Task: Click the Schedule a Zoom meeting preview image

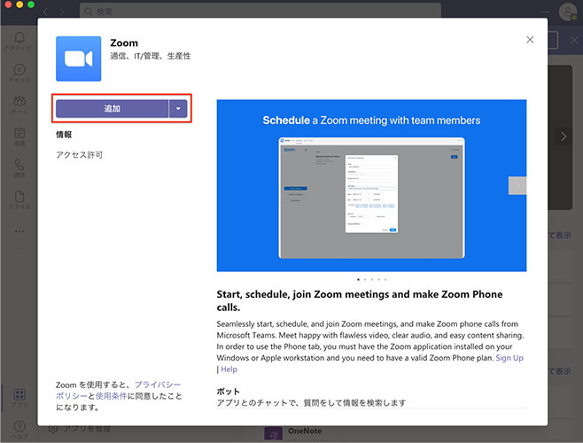Action: 371,185
